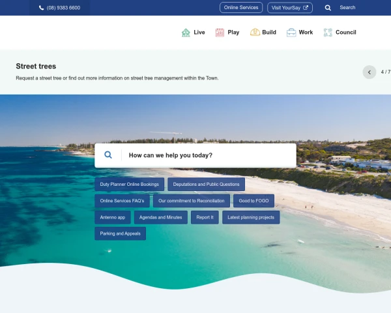Open Our commitment to Reconciliation
Image resolution: width=391 pixels, height=313 pixels.
click(x=191, y=201)
